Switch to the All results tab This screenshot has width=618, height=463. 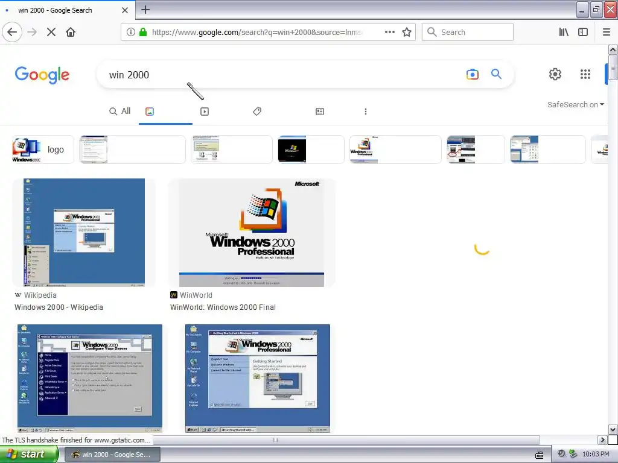click(x=120, y=112)
